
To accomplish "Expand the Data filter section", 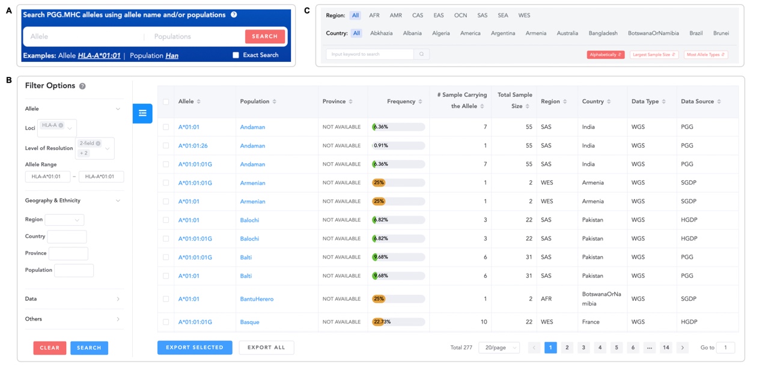I will click(118, 299).
